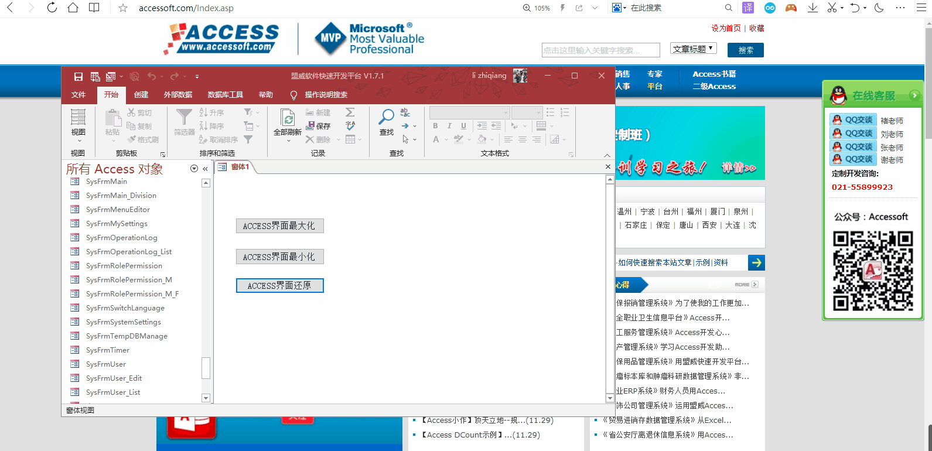Click the 设为首页 link on webpage
932x451 pixels.
click(726, 28)
